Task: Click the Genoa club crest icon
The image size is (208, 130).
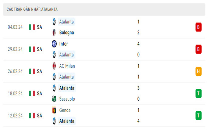Action: point(54,110)
